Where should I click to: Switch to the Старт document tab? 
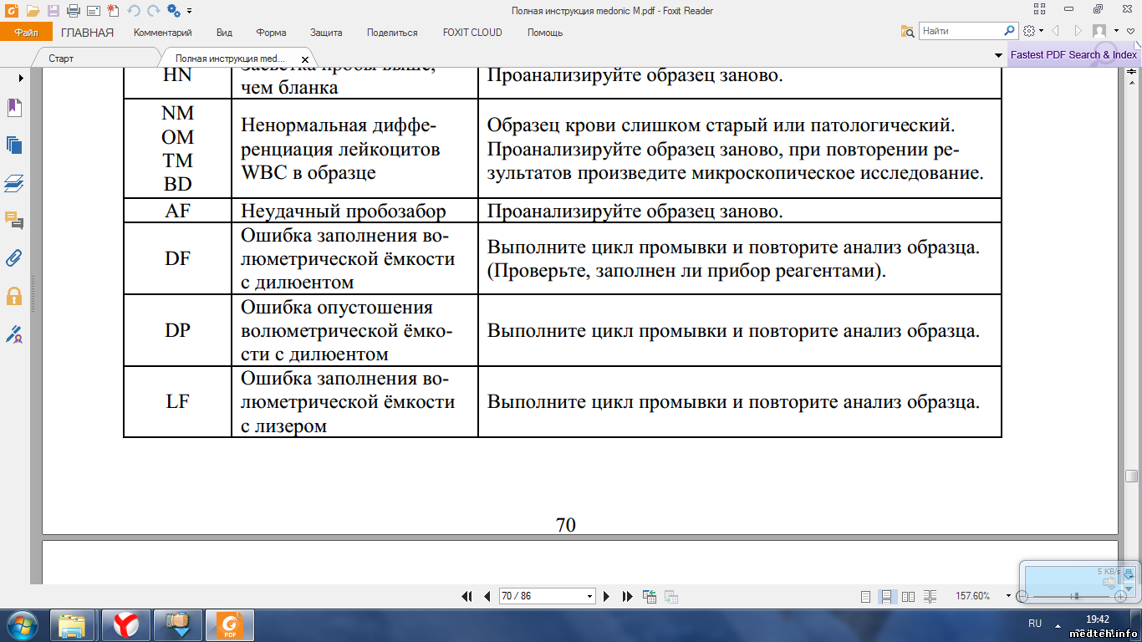click(61, 59)
